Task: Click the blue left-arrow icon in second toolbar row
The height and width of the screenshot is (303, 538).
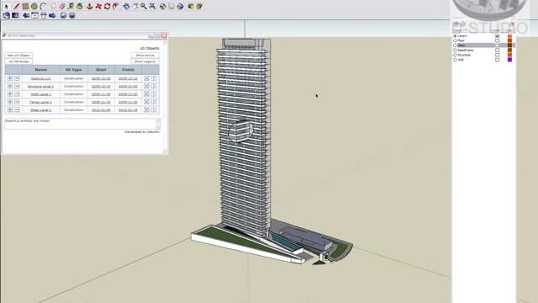Action: click(26, 15)
